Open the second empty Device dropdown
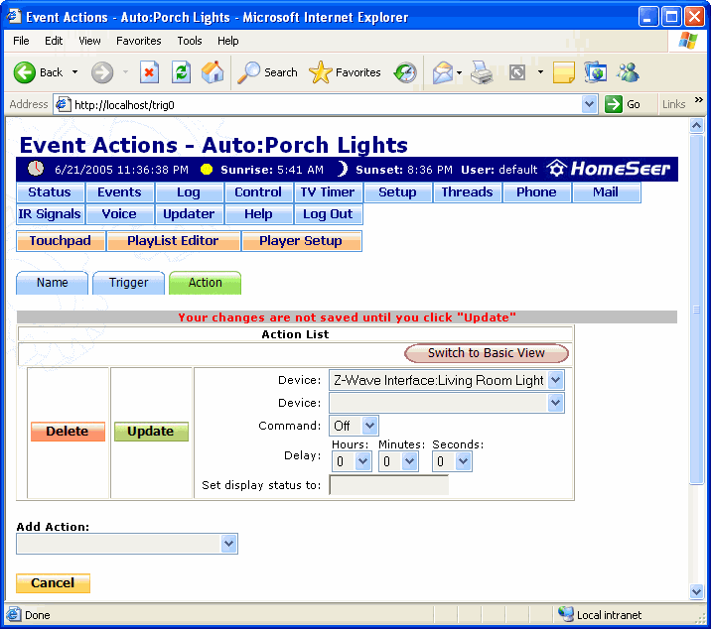This screenshot has height=629, width=711. click(x=556, y=403)
